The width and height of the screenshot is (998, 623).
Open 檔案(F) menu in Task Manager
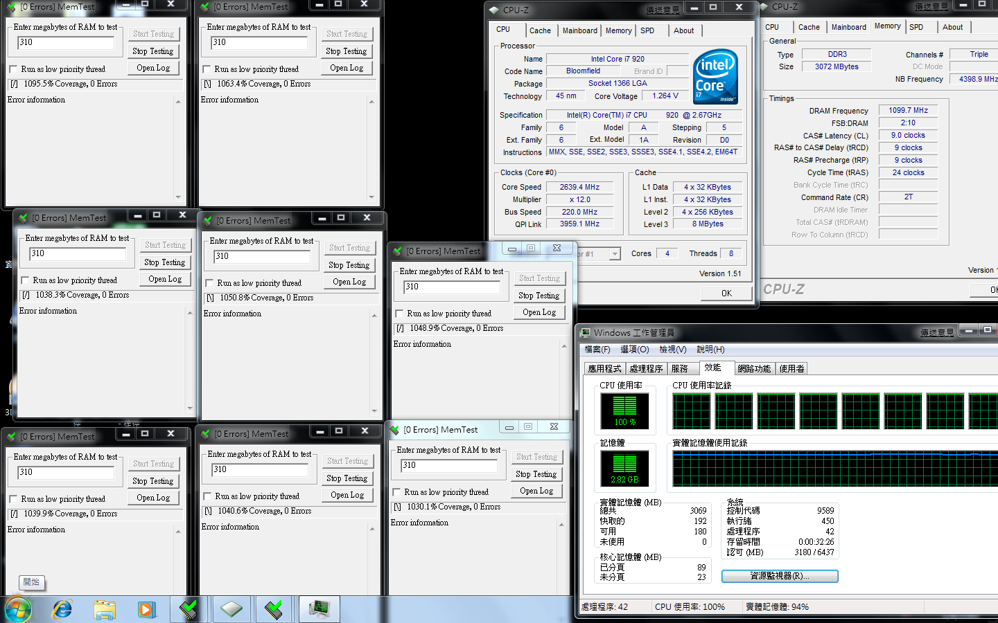(597, 350)
